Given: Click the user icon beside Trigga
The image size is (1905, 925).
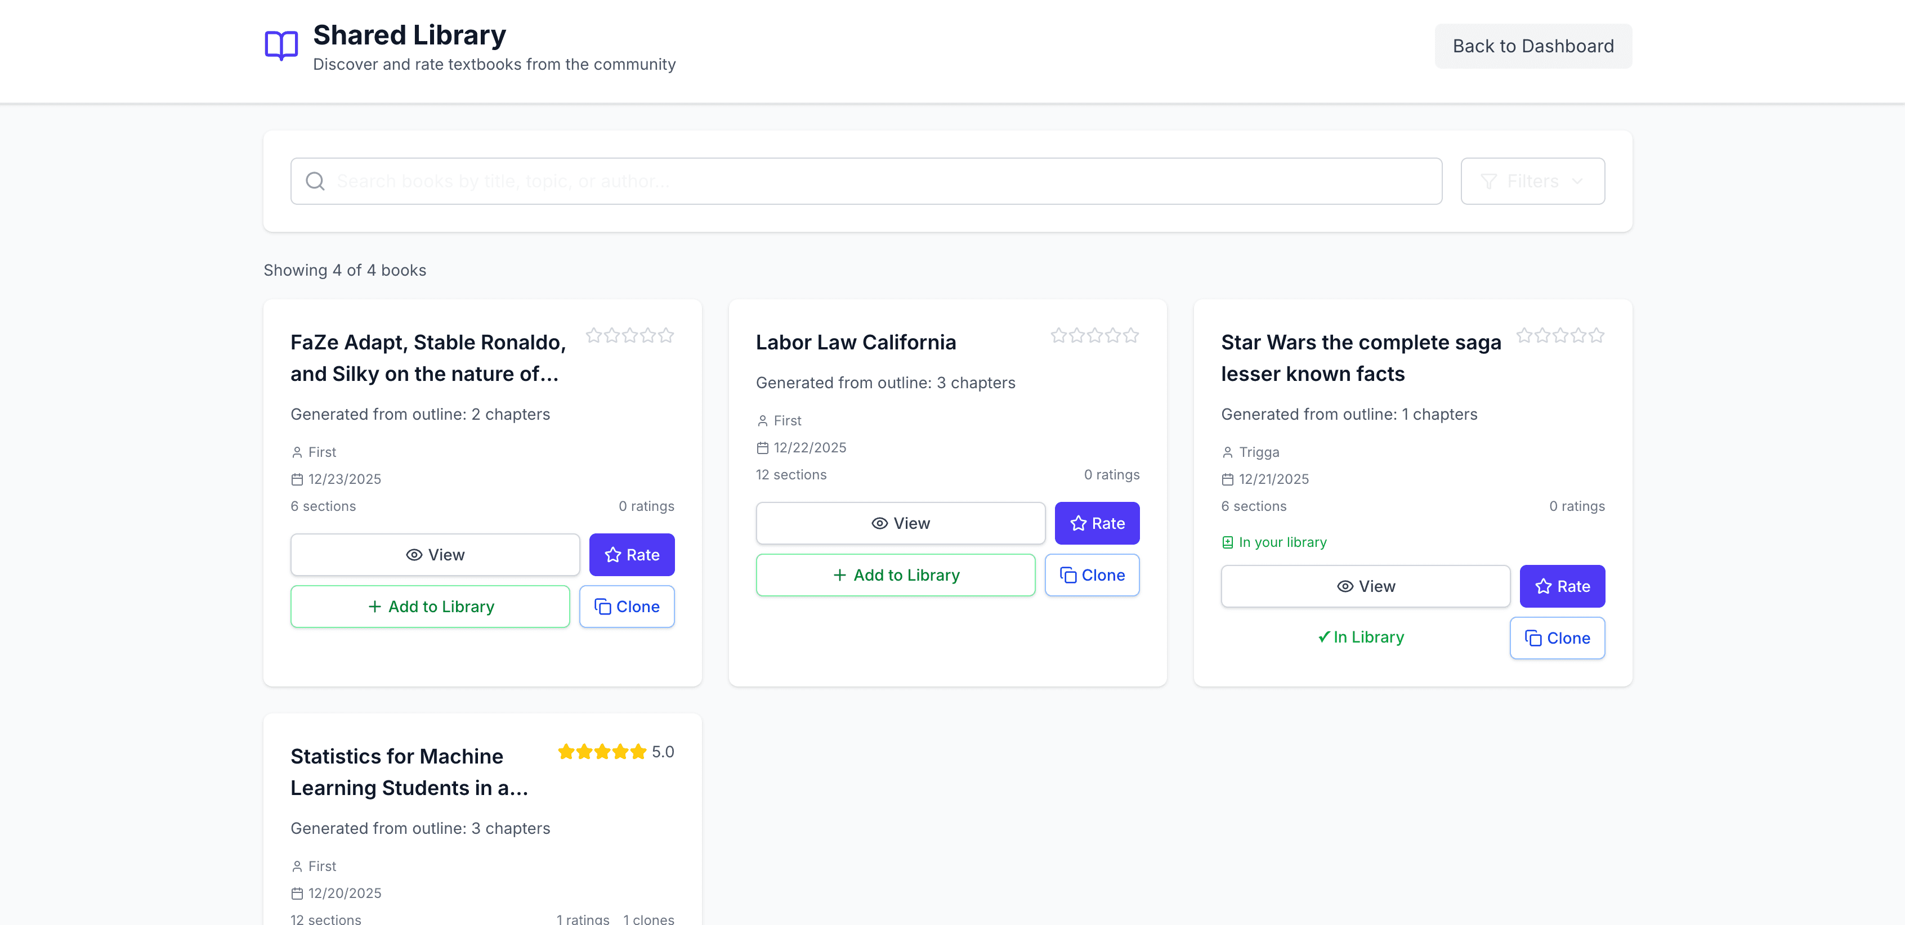Looking at the screenshot, I should (x=1228, y=452).
